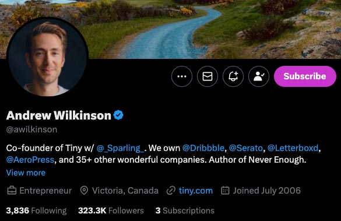Click the blue verified checkmark badge
This screenshot has height=221, width=341.
click(x=118, y=115)
